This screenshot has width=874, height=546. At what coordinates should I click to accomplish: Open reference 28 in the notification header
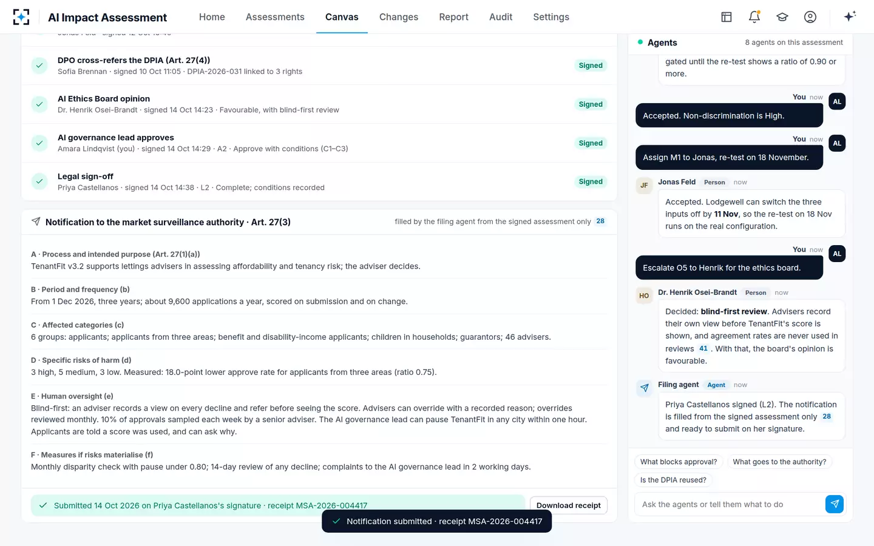pos(600,221)
